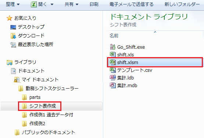Open 勤務シフトスケジューラー folder in tree
Image resolution: width=204 pixels, height=138 pixels.
point(52,89)
